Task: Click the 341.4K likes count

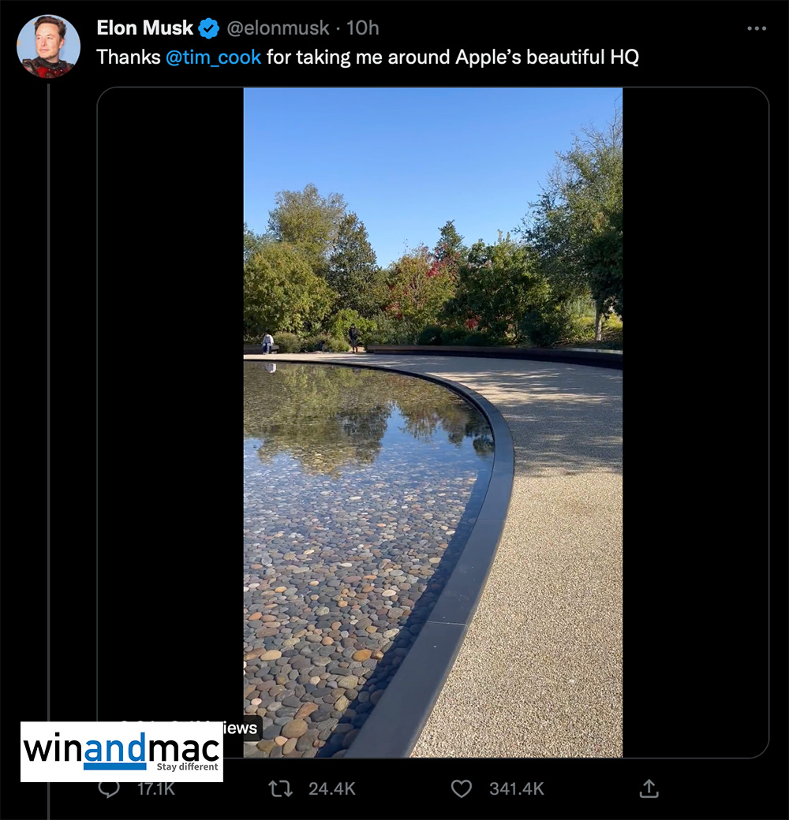Action: pyautogui.click(x=516, y=788)
